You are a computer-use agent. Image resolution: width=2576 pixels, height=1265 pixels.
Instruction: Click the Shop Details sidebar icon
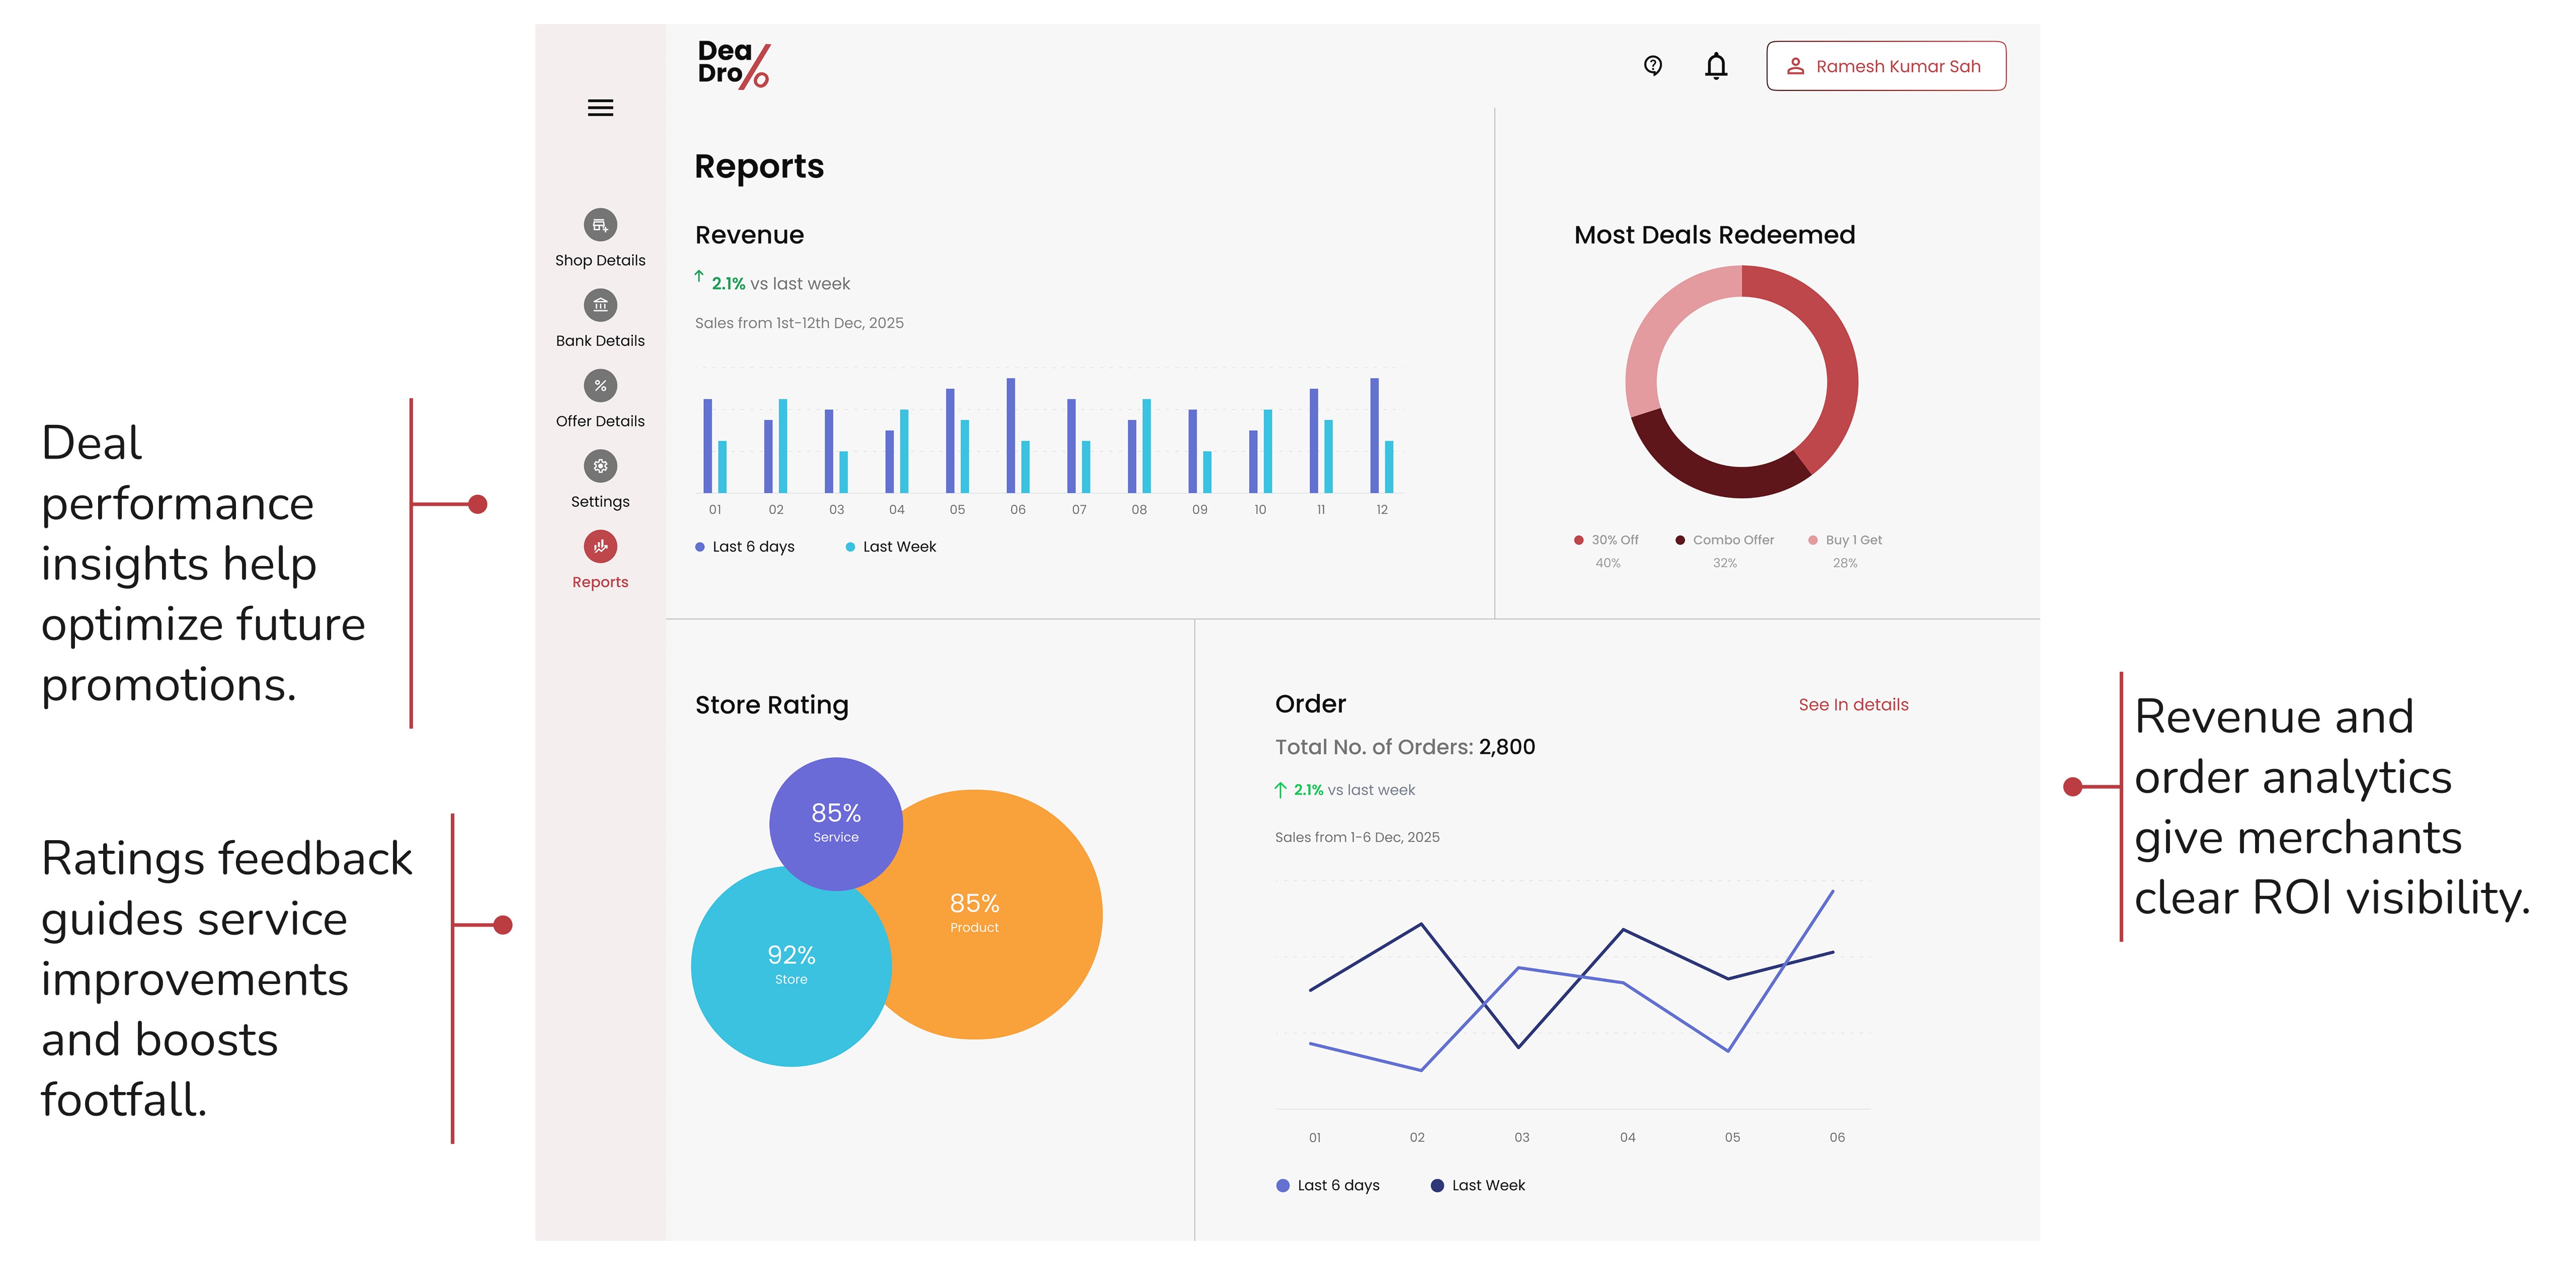(600, 225)
